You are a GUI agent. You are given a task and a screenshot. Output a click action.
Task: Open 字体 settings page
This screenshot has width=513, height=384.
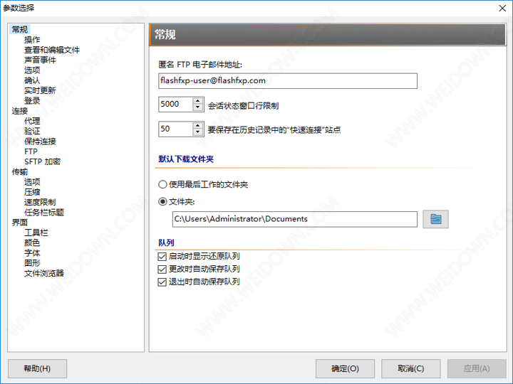pos(32,253)
